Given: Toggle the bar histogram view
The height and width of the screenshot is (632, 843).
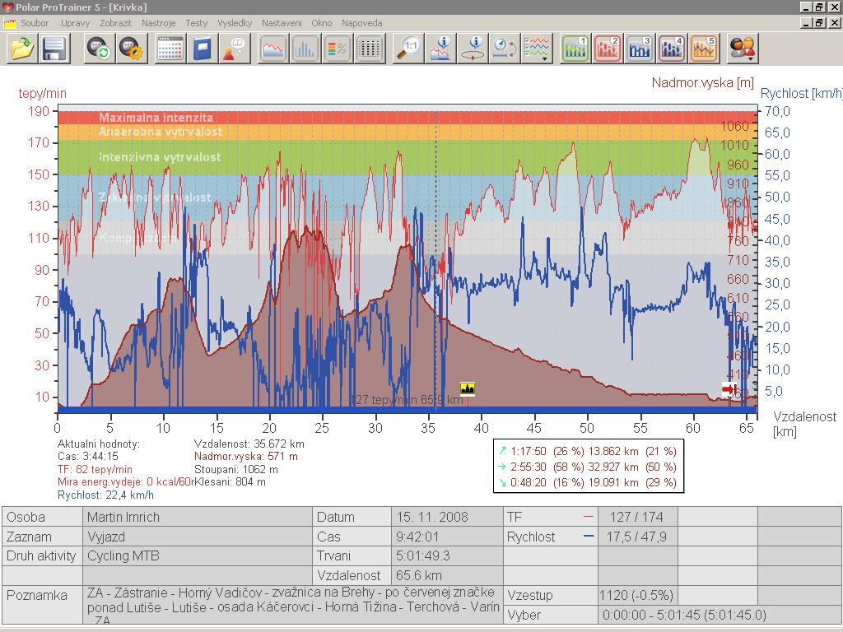Looking at the screenshot, I should click(305, 49).
